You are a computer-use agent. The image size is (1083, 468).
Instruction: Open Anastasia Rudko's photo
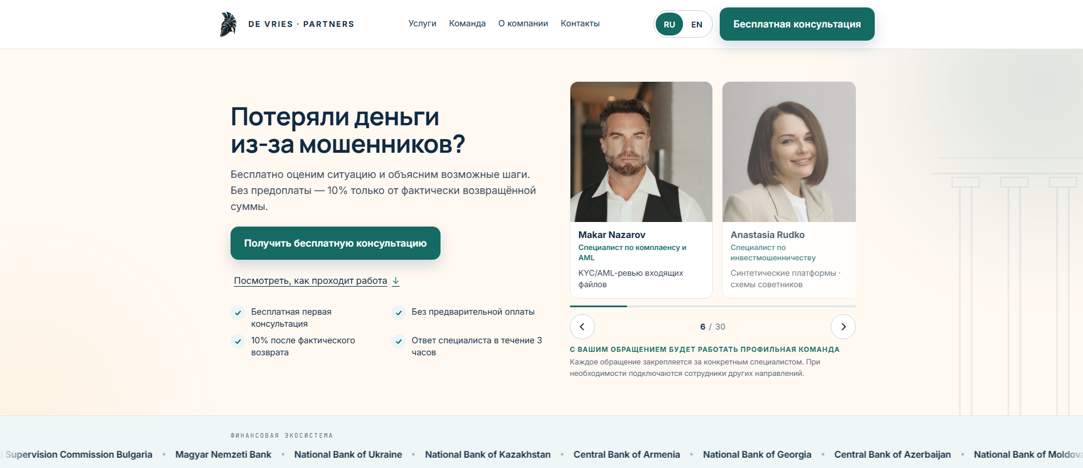coord(789,152)
